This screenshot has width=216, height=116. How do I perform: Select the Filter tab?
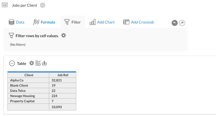click(73, 22)
